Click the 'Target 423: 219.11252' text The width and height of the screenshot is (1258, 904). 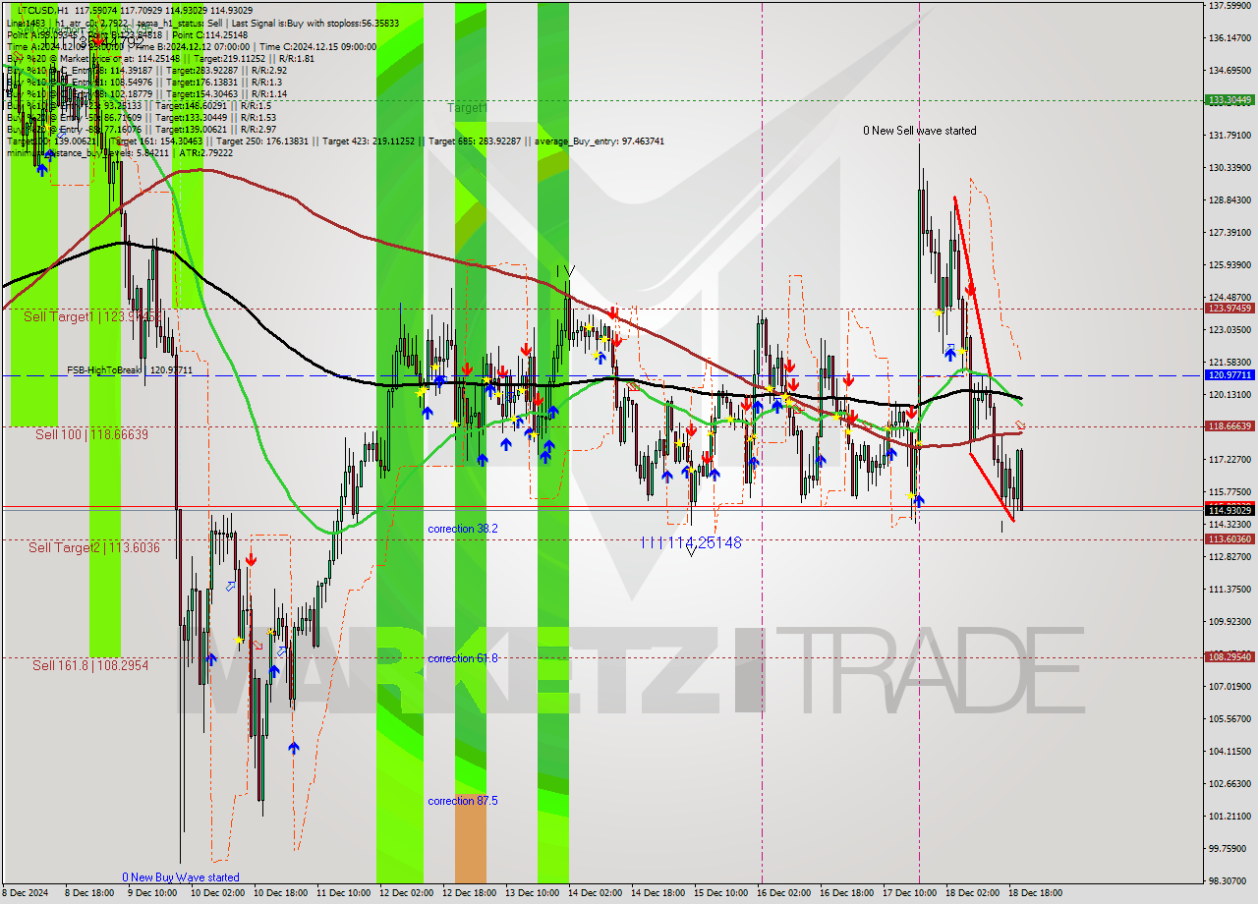(371, 141)
